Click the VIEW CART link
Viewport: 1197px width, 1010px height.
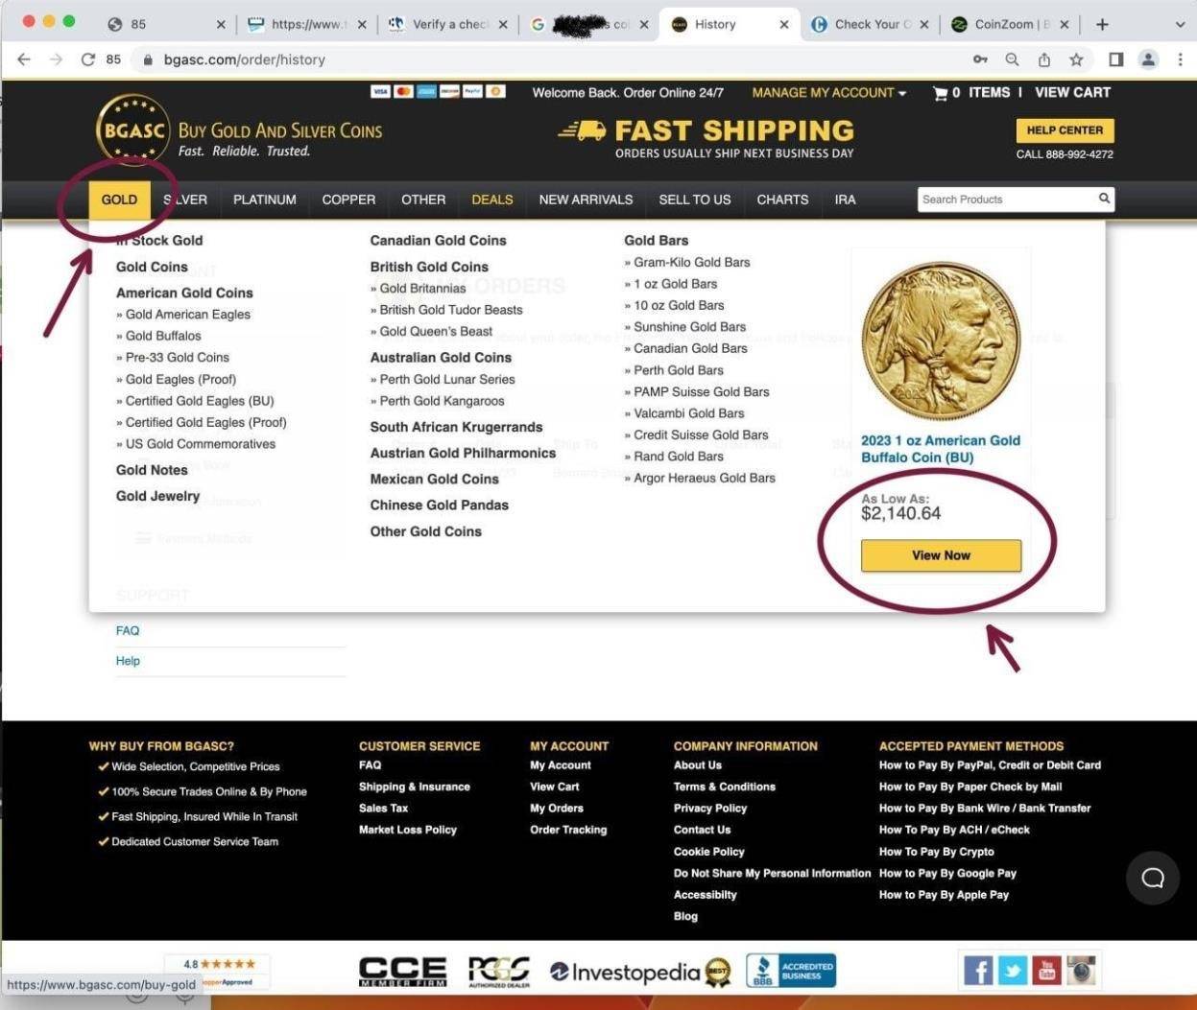(x=1072, y=93)
